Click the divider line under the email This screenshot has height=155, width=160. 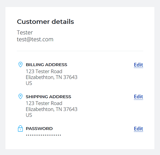click(80, 51)
